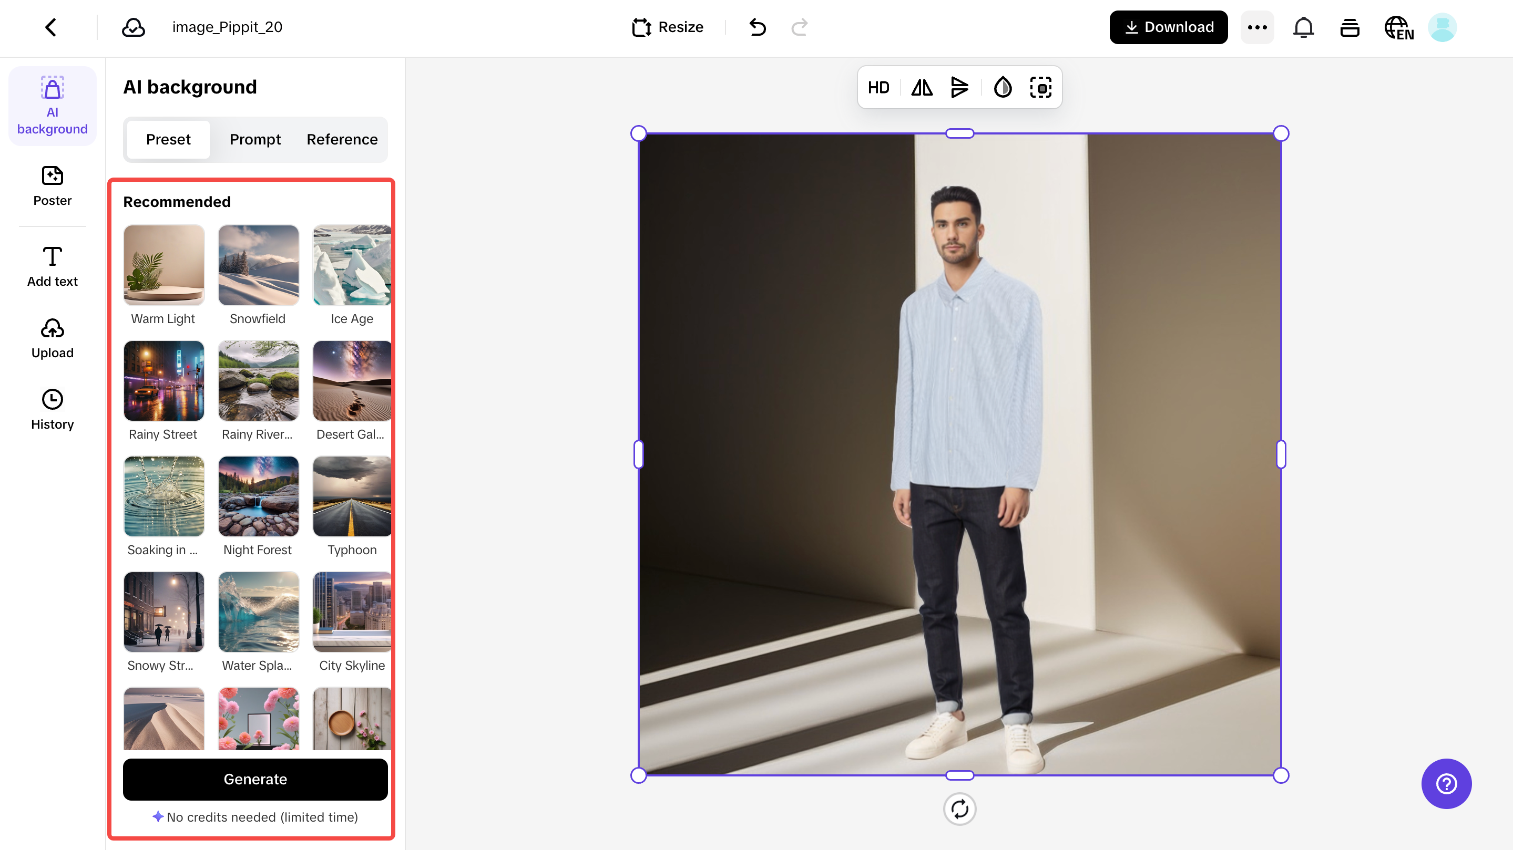Enable HD enhancement
Screen dimensions: 1513x850
(878, 87)
